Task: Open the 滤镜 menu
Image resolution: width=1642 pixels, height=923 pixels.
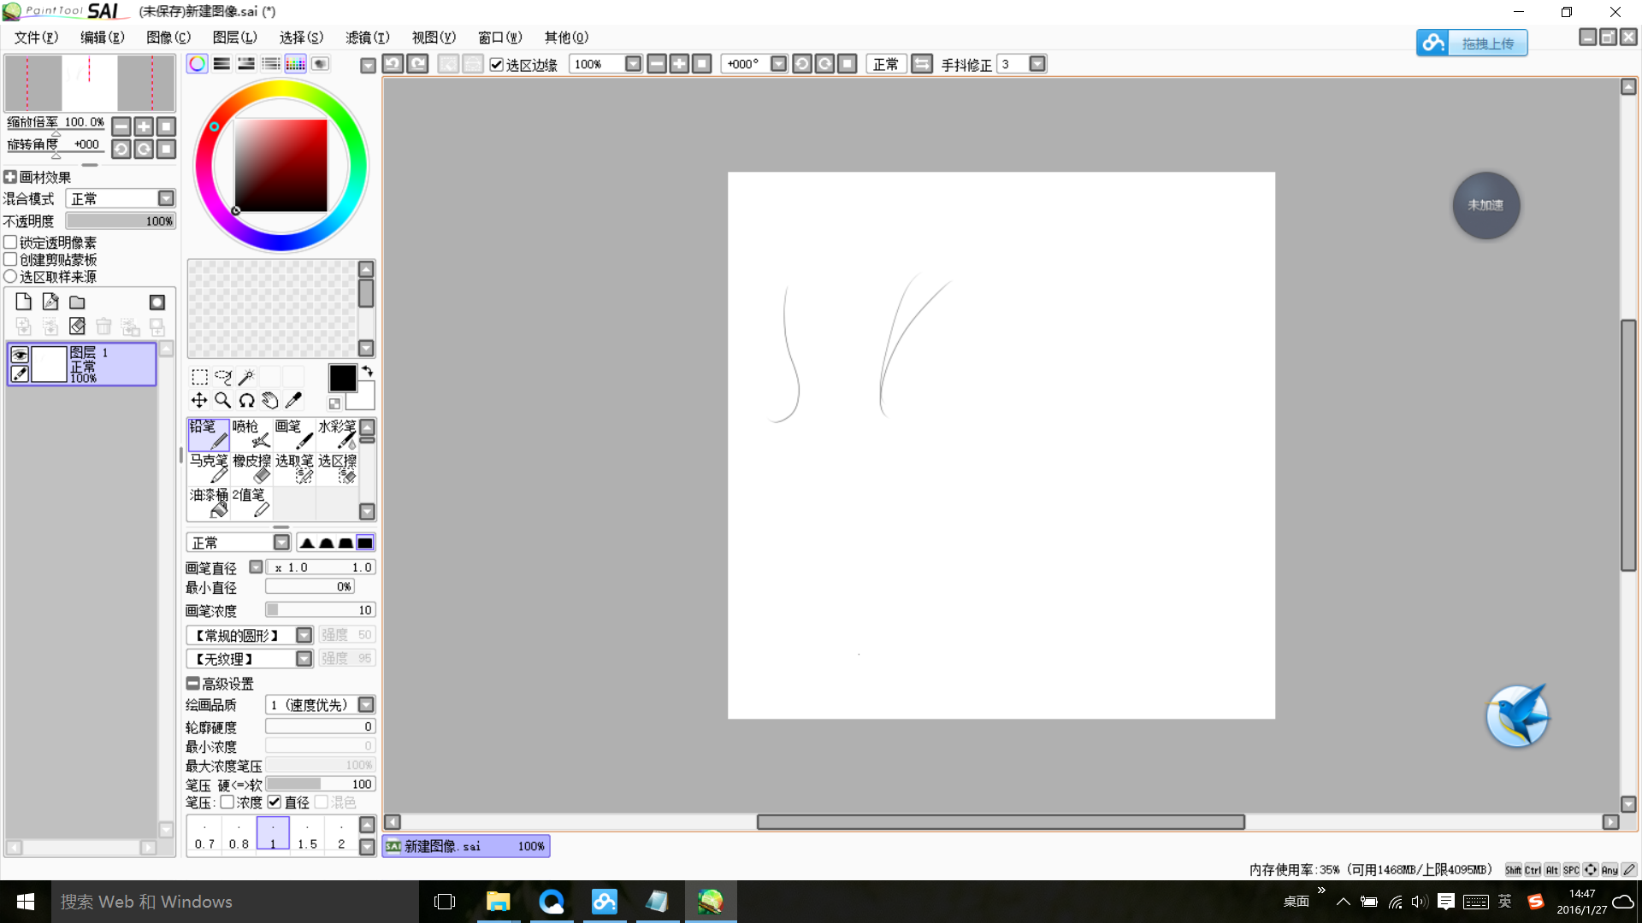Action: [x=366, y=37]
